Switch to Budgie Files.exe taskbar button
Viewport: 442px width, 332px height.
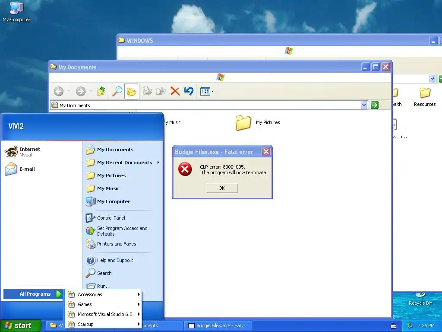pyautogui.click(x=218, y=326)
